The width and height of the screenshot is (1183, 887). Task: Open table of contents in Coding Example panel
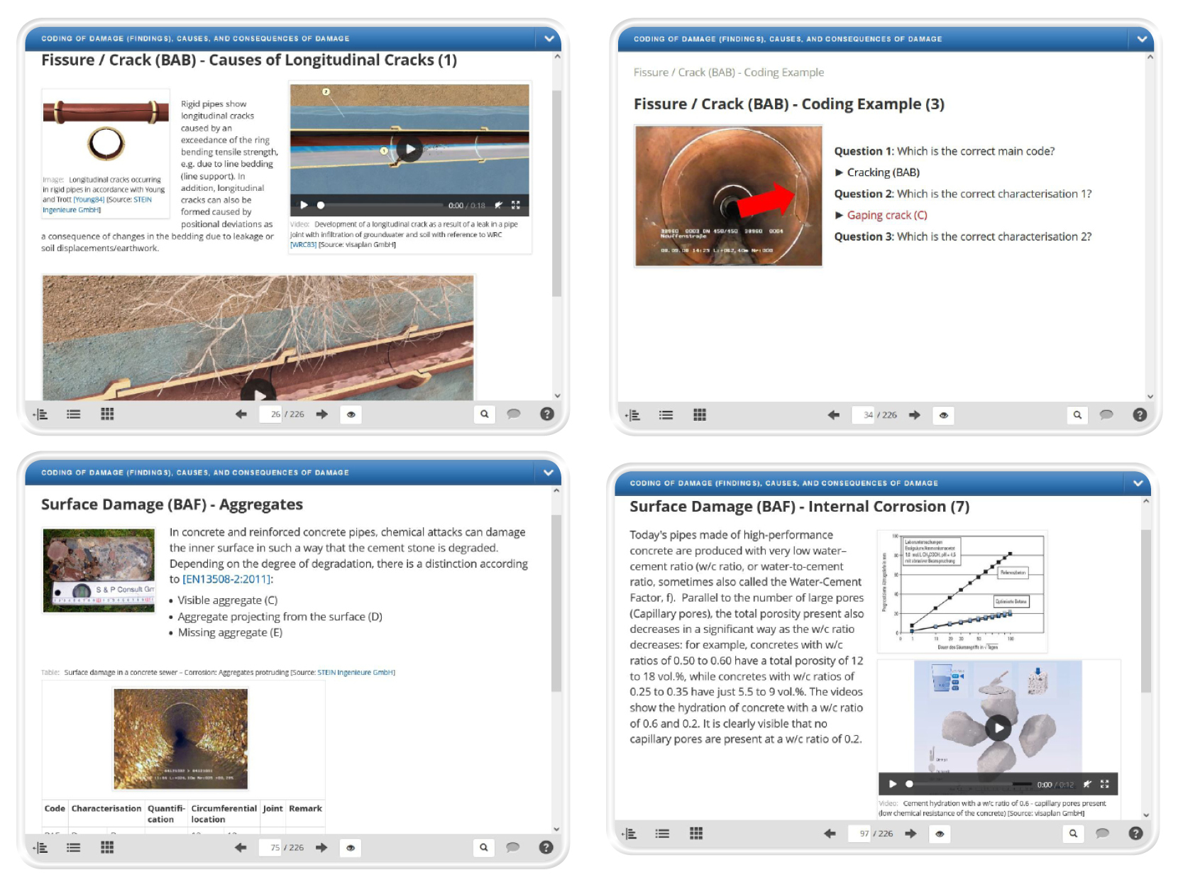pyautogui.click(x=633, y=415)
